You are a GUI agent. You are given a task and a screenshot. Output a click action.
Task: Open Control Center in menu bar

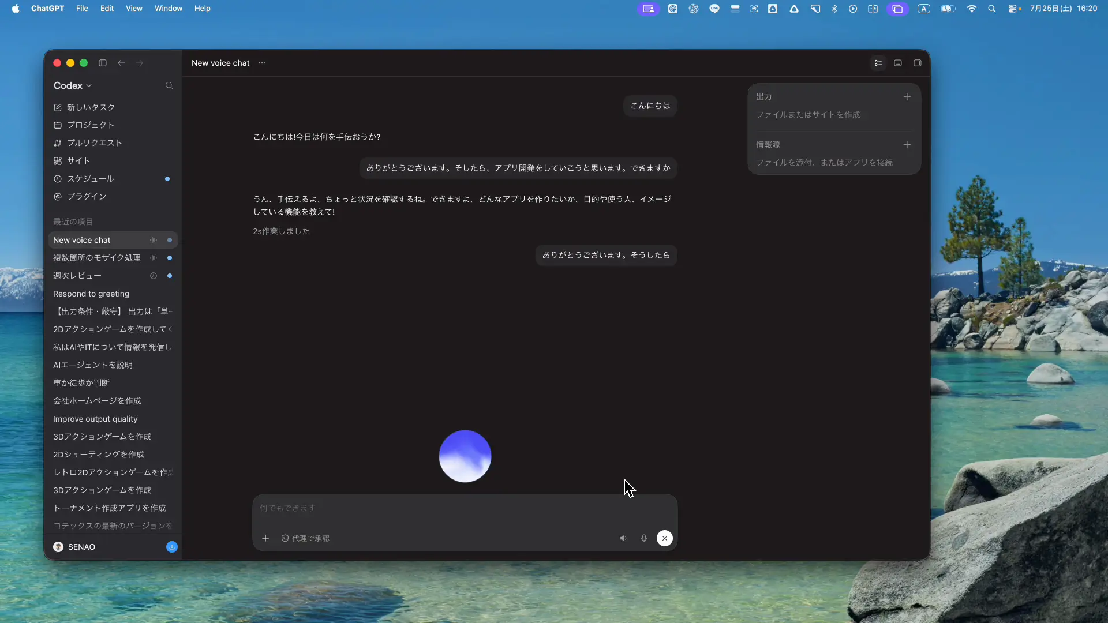[x=1014, y=9]
